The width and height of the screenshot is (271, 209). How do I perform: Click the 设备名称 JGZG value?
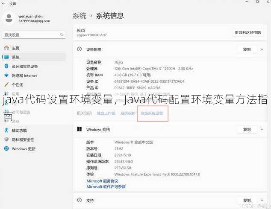(118, 62)
